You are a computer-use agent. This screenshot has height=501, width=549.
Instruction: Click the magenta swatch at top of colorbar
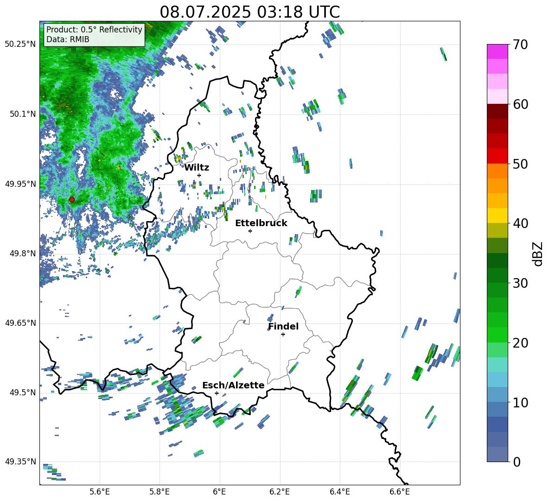click(498, 51)
